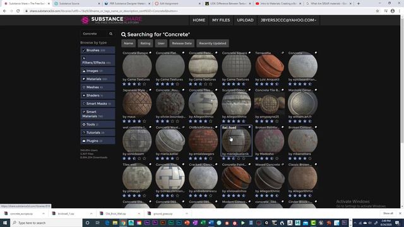Close the Substance Share browser tab
The height and width of the screenshot is (227, 404).
coord(49,4)
